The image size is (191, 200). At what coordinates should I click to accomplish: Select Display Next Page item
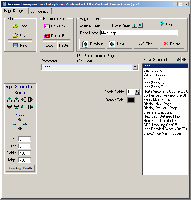[165, 104]
